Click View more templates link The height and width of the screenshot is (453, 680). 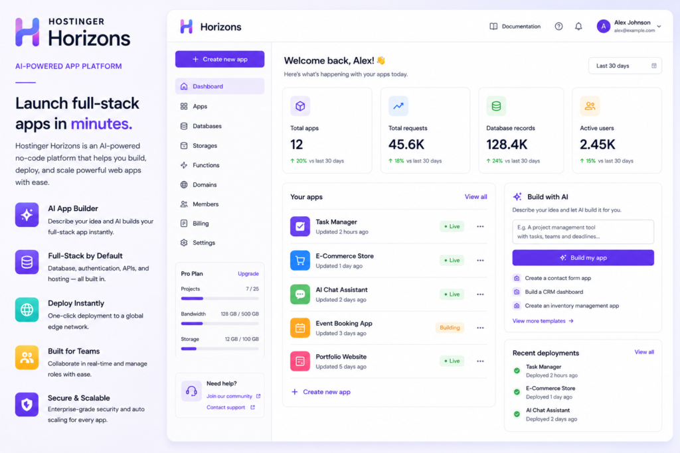[x=543, y=321]
